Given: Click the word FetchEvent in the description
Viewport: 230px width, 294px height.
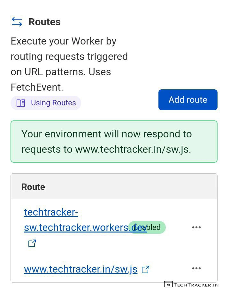Looking at the screenshot, I should [x=37, y=87].
